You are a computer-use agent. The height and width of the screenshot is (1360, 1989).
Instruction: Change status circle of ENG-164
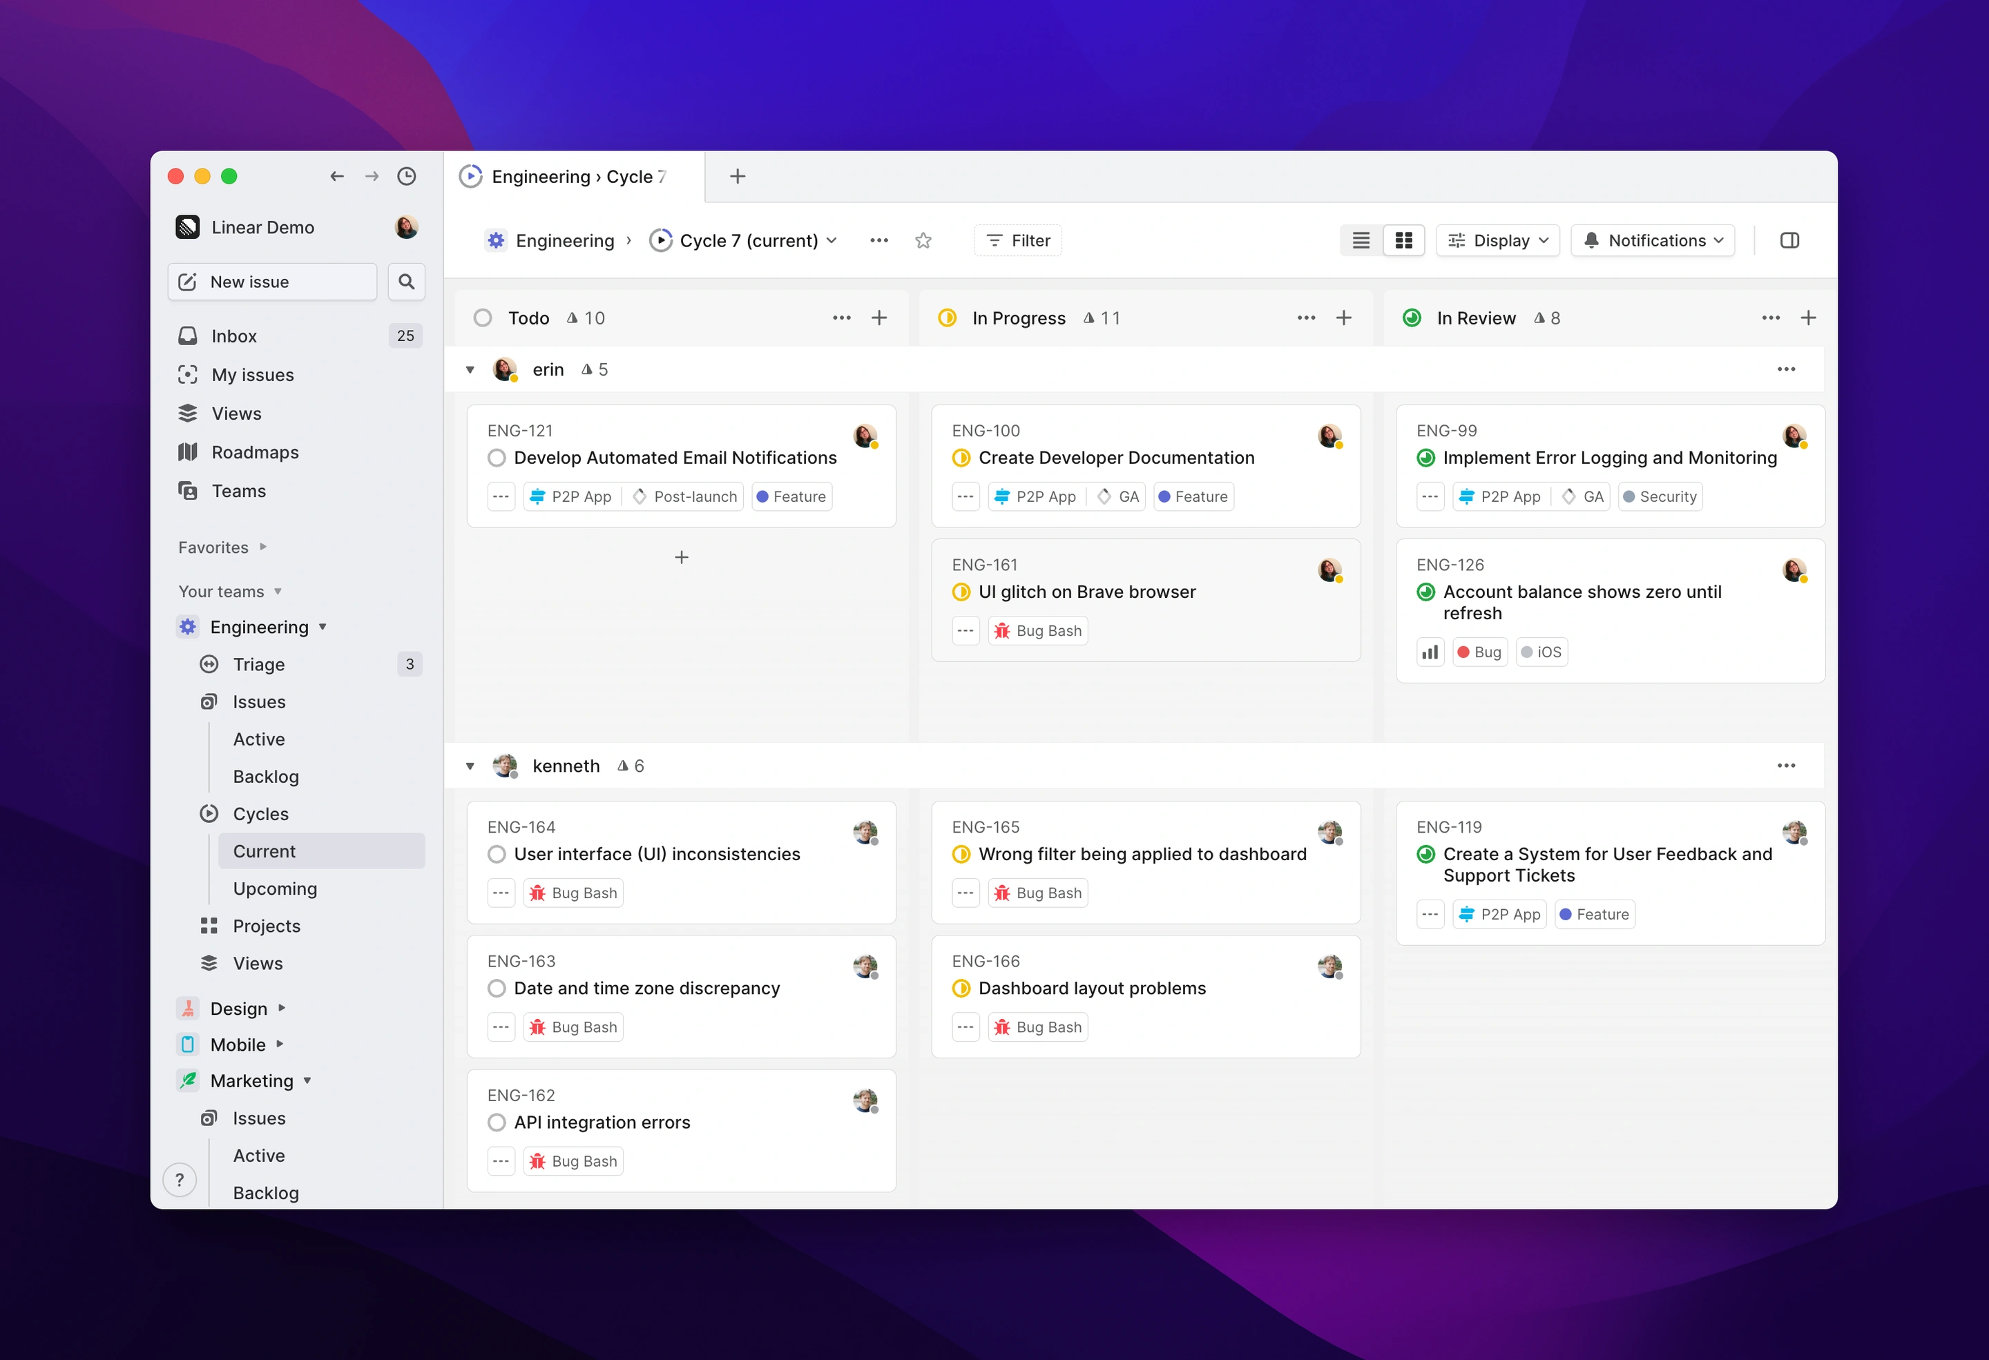pos(497,855)
